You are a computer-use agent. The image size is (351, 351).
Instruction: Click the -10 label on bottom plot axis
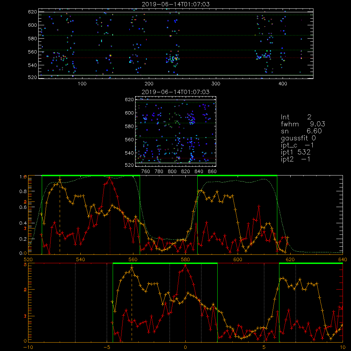coord(28,347)
